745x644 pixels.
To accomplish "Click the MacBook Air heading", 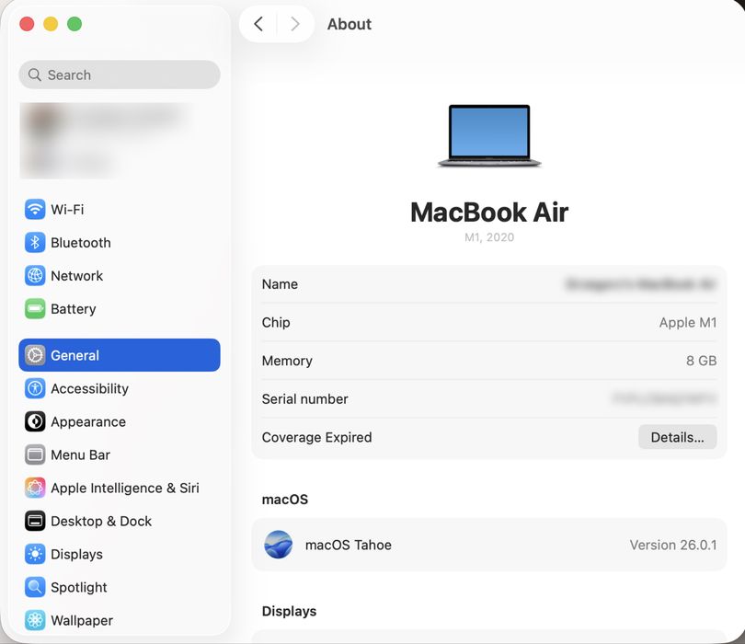I will 489,212.
